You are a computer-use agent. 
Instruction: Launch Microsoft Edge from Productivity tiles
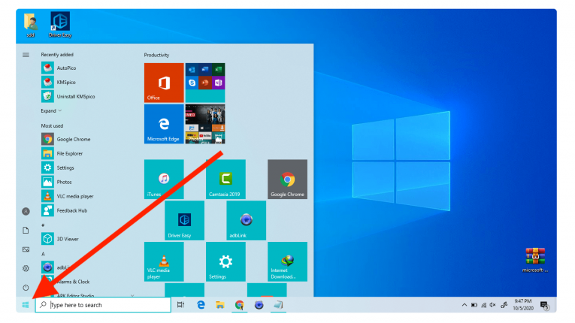[164, 123]
